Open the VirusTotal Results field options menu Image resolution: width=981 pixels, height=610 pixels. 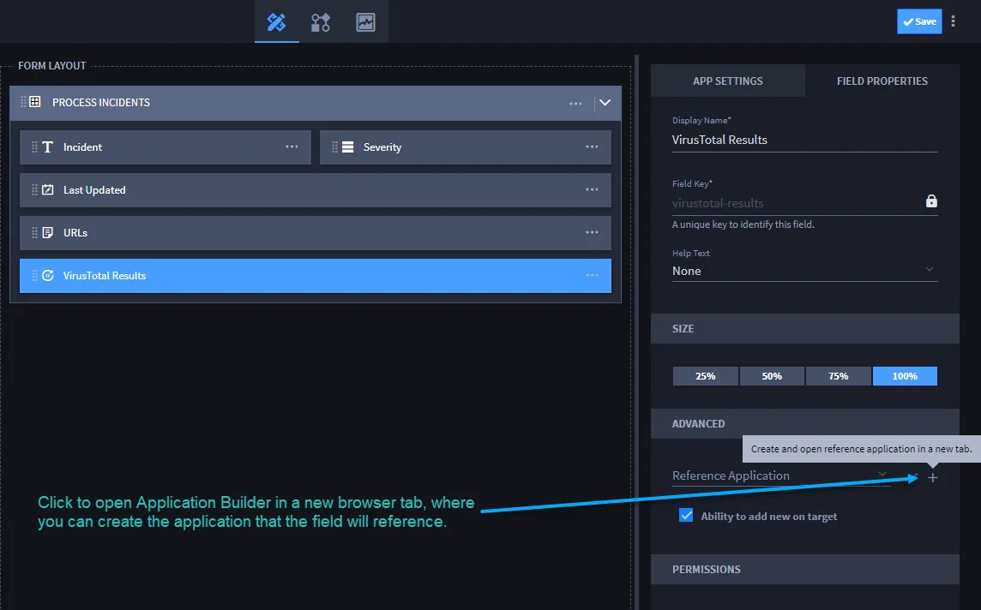point(592,275)
